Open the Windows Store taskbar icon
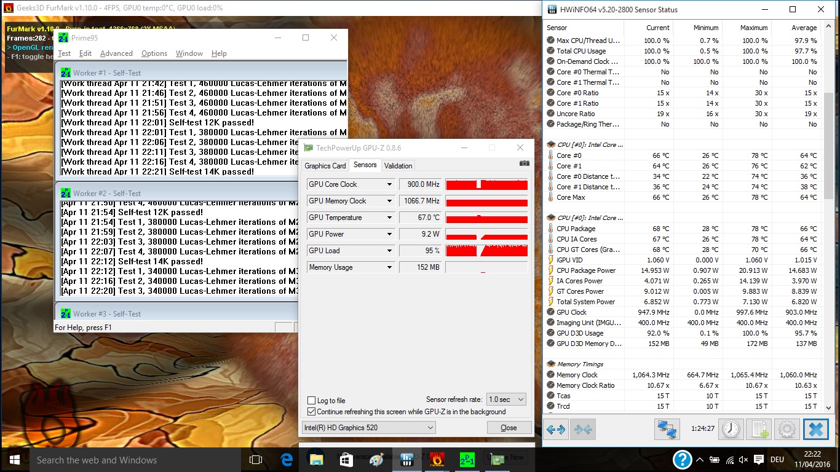This screenshot has height=472, width=840. tap(346, 460)
